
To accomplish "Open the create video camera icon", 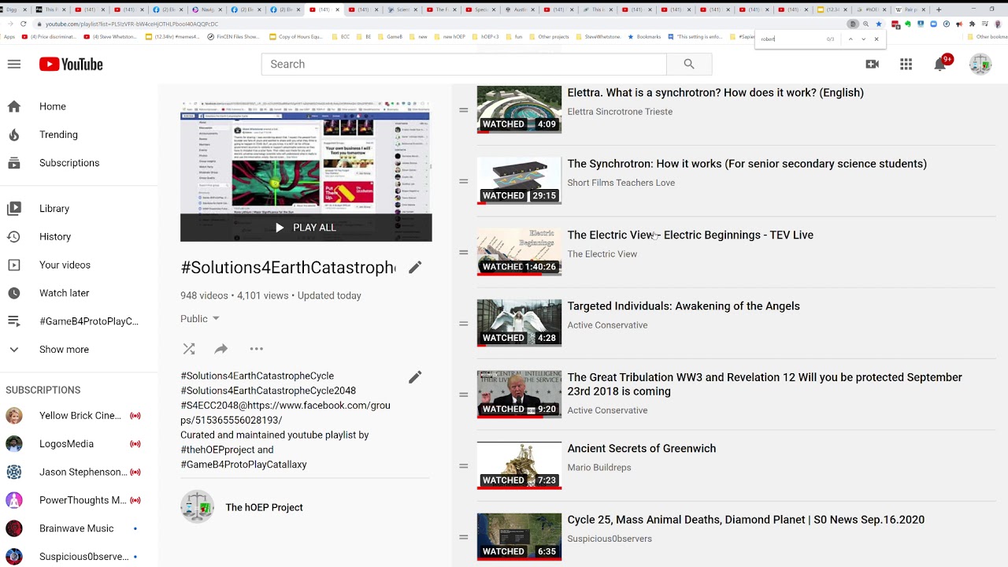I will 872,64.
